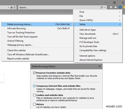Viewport: 125px width, 109px height.
Task: Check Cookies and website data
Action: coord(34,95)
